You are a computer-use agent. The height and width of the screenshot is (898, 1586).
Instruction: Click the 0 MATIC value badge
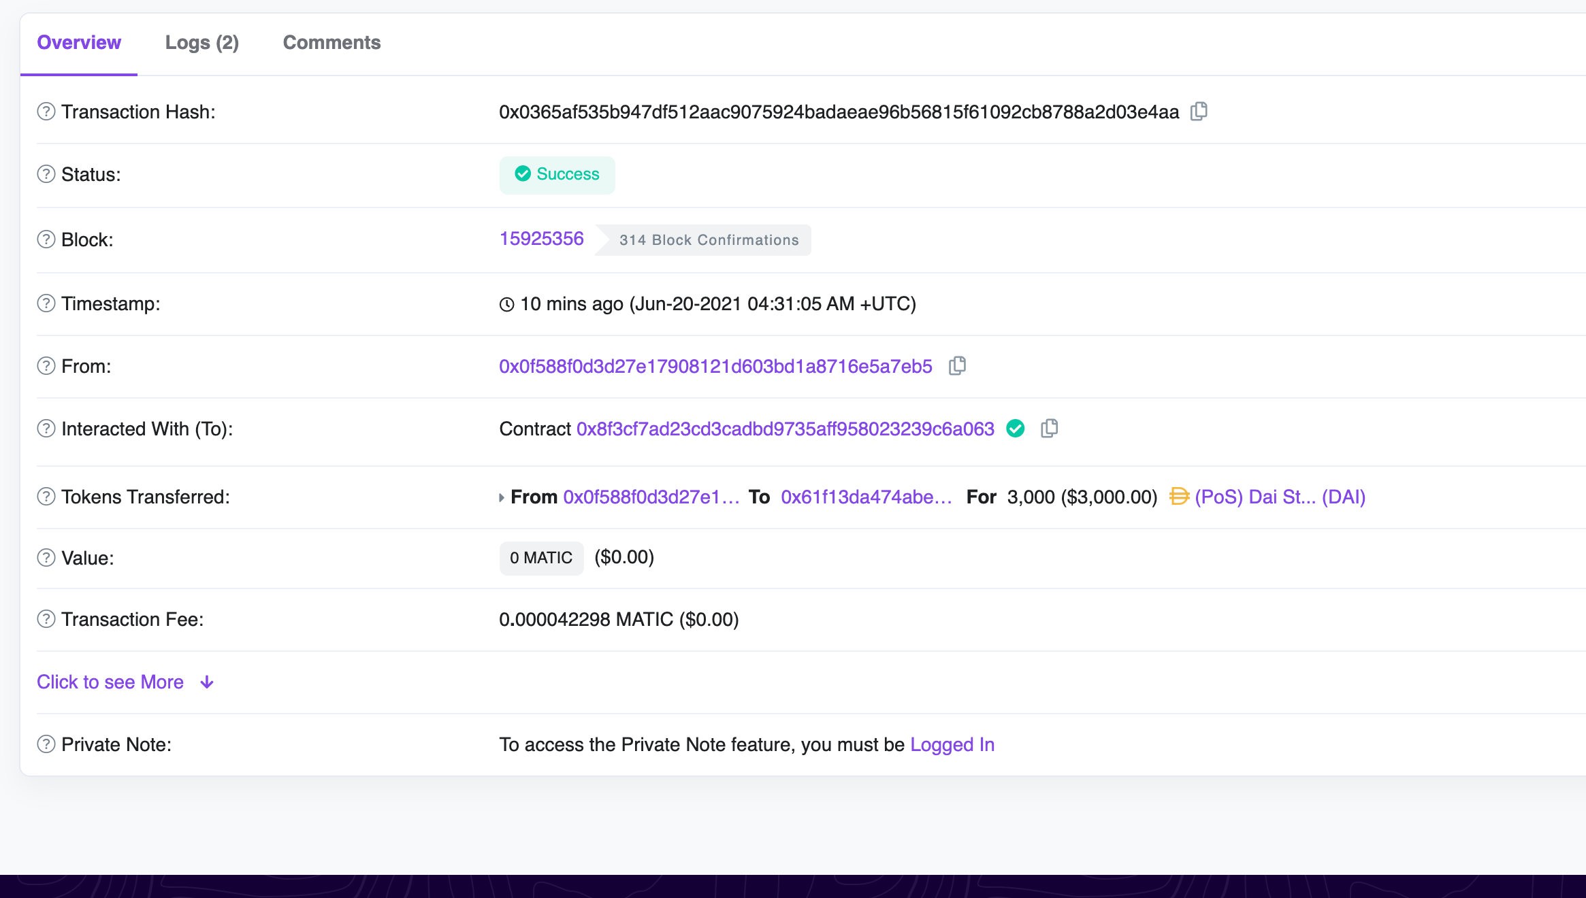coord(542,558)
